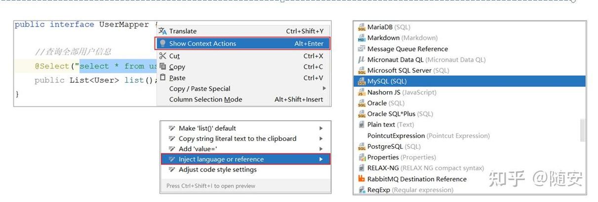Image resolution: width=598 pixels, height=202 pixels.
Task: Expand the Copy / Paste Special submenu arrow
Action: point(324,89)
